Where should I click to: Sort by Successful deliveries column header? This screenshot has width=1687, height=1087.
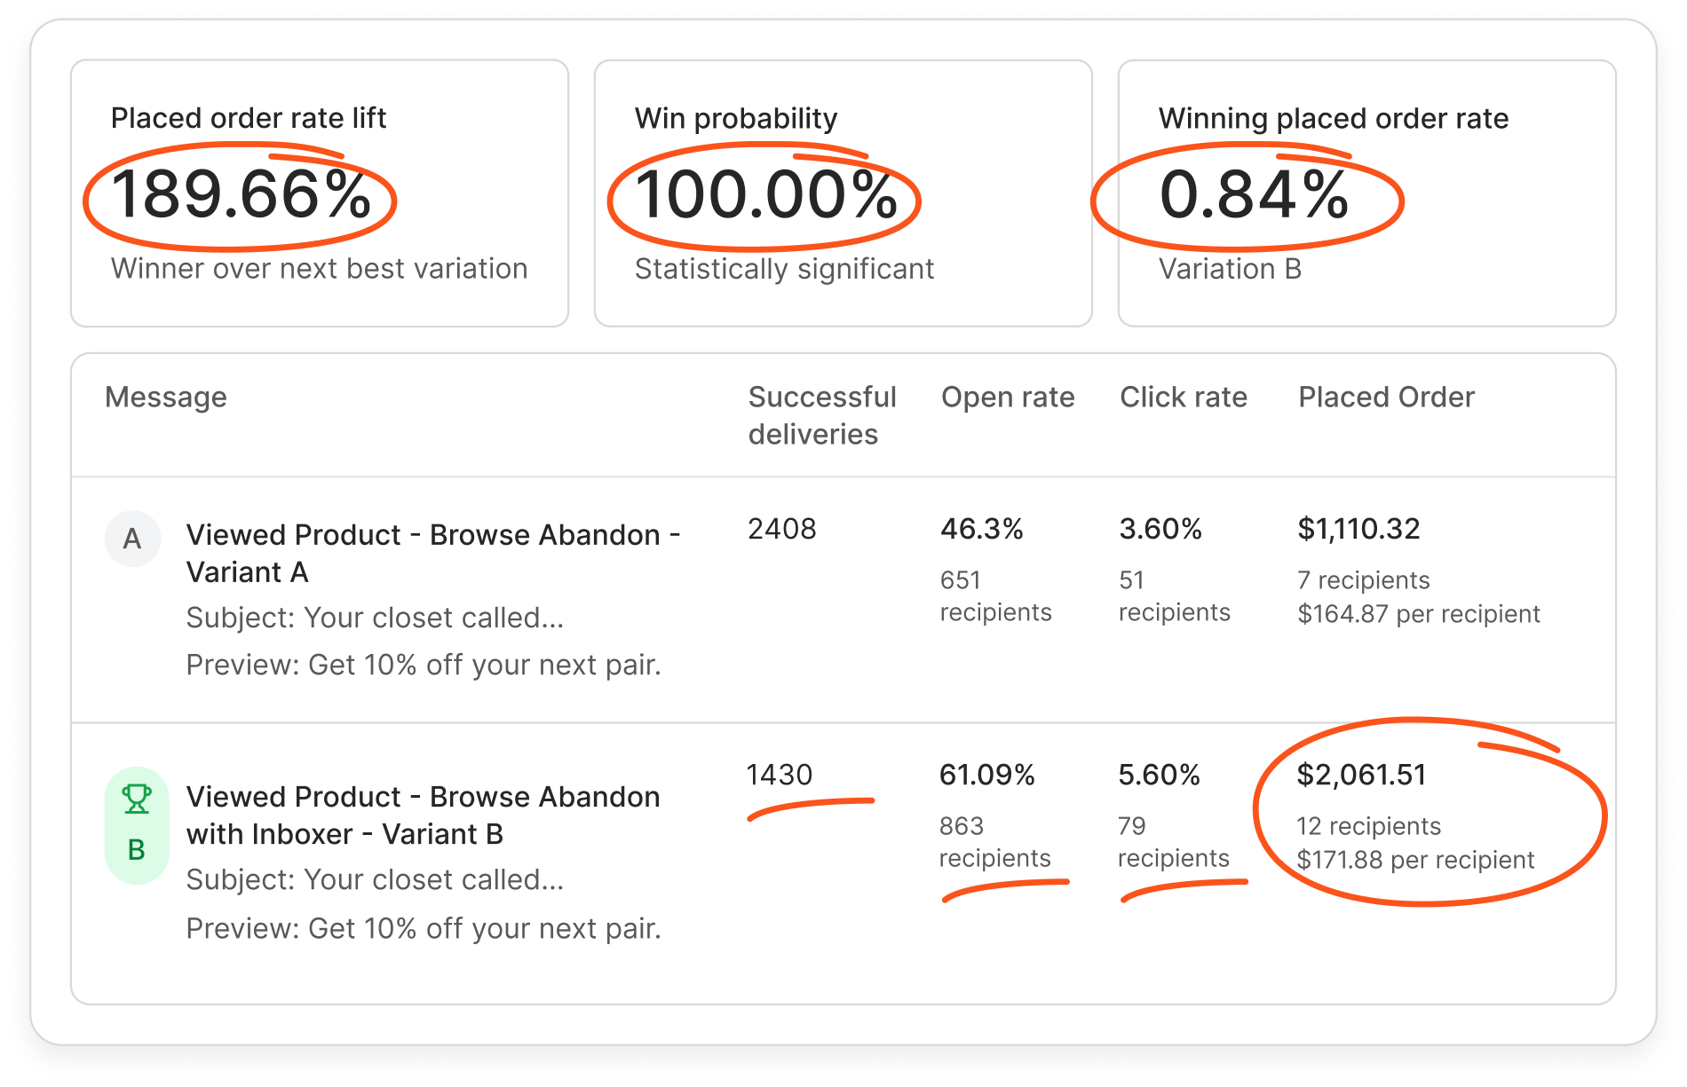(821, 415)
